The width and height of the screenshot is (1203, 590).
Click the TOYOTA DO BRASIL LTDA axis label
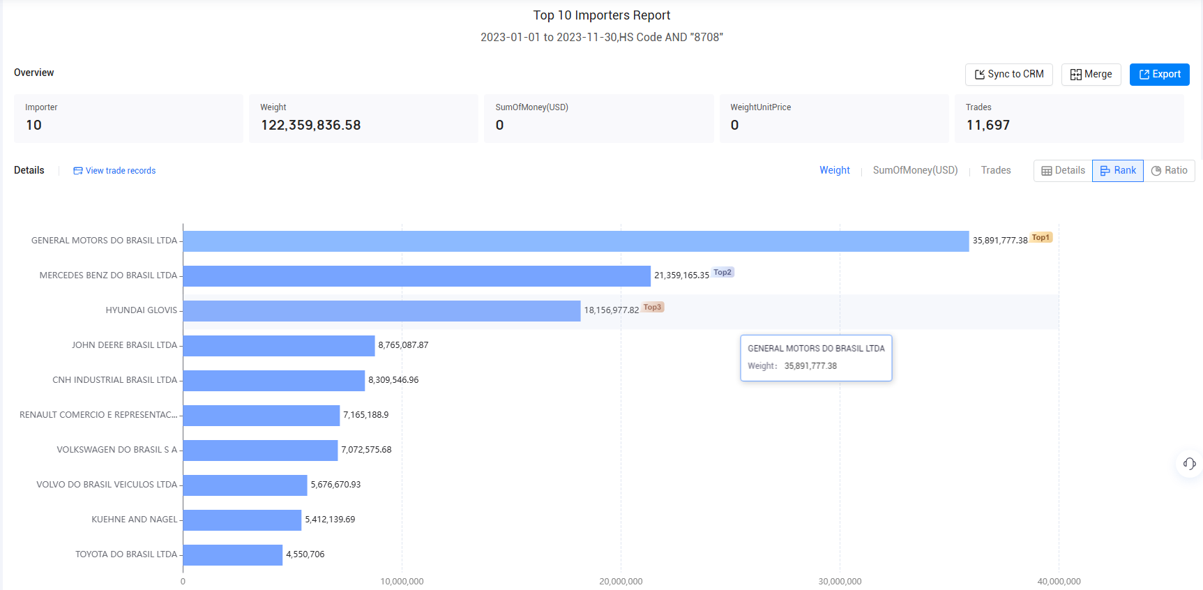(126, 554)
